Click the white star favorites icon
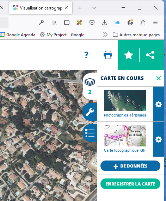166x201 pixels. pos(129,55)
